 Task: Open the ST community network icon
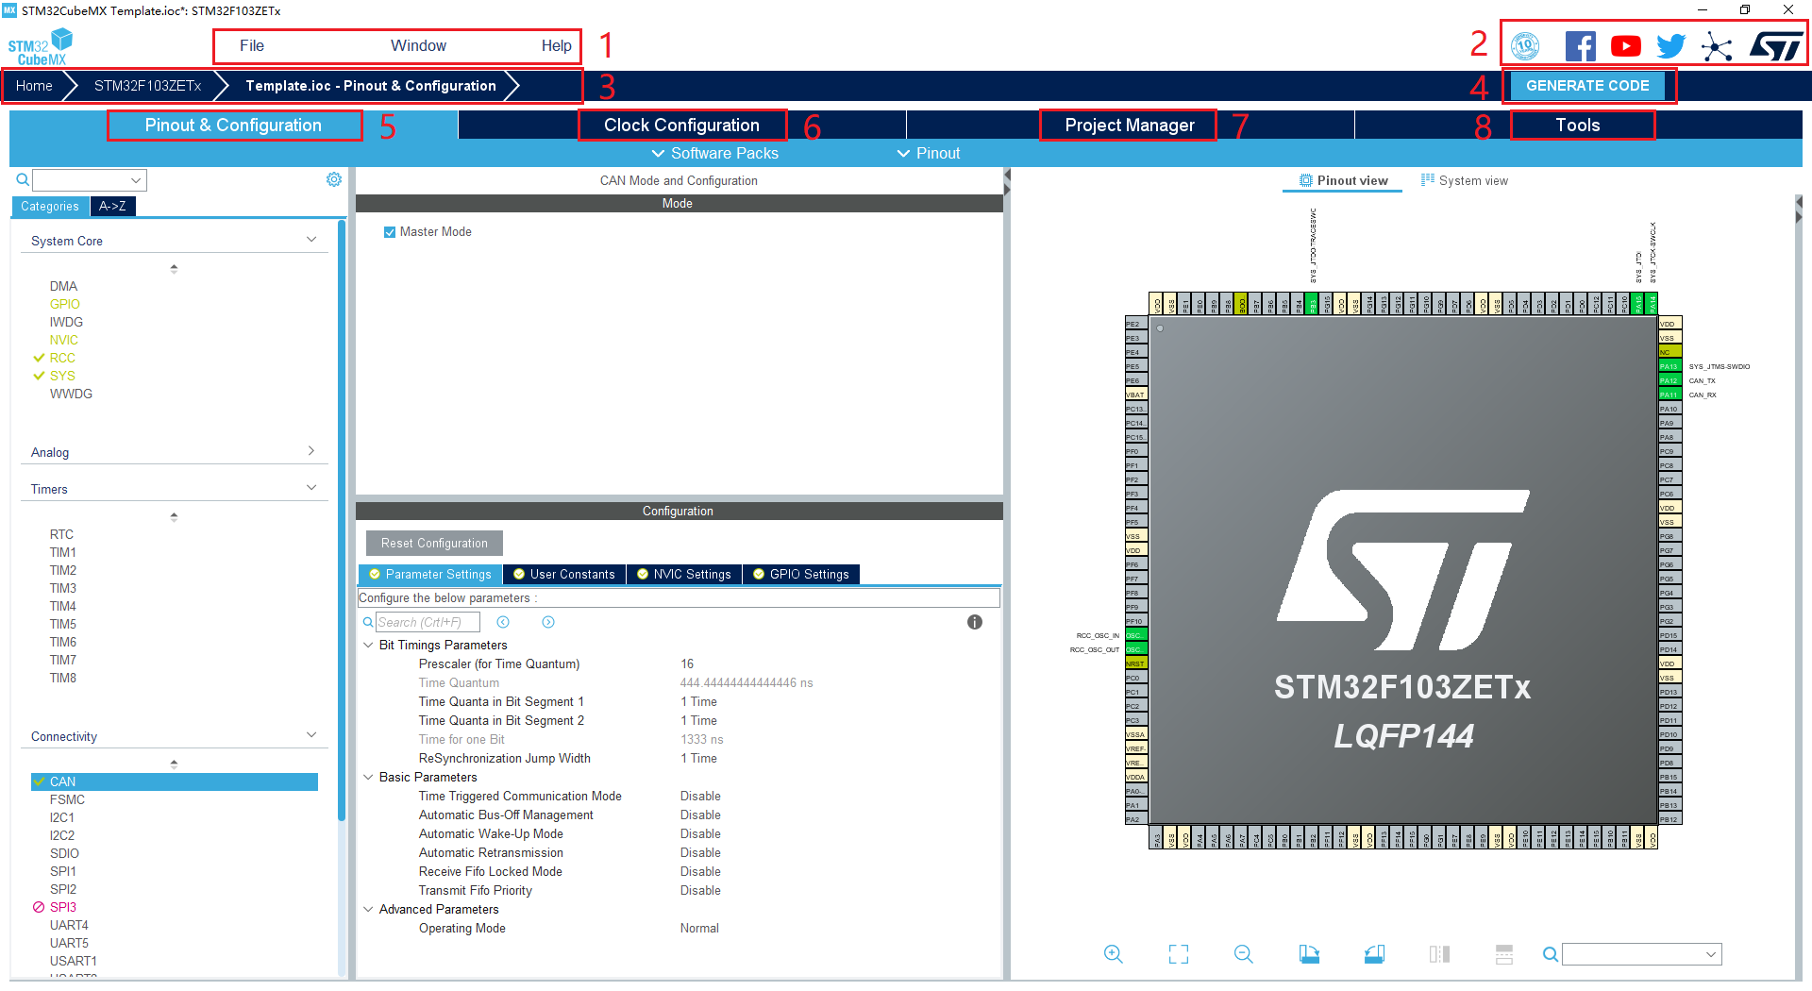pyautogui.click(x=1717, y=45)
